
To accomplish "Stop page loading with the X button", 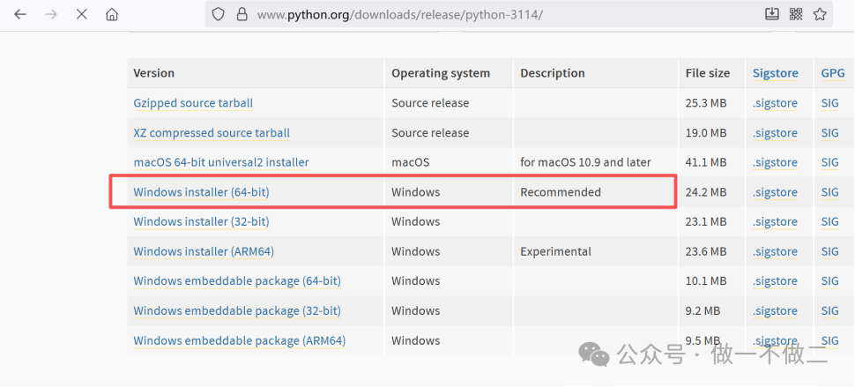I will [x=82, y=15].
